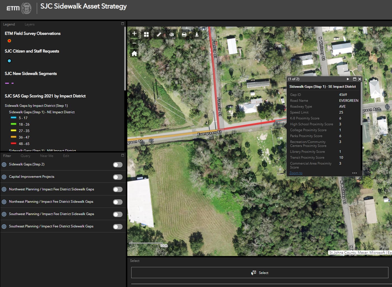392x287 pixels.
Task: Close the SE Impact District popup
Action: coord(360,79)
